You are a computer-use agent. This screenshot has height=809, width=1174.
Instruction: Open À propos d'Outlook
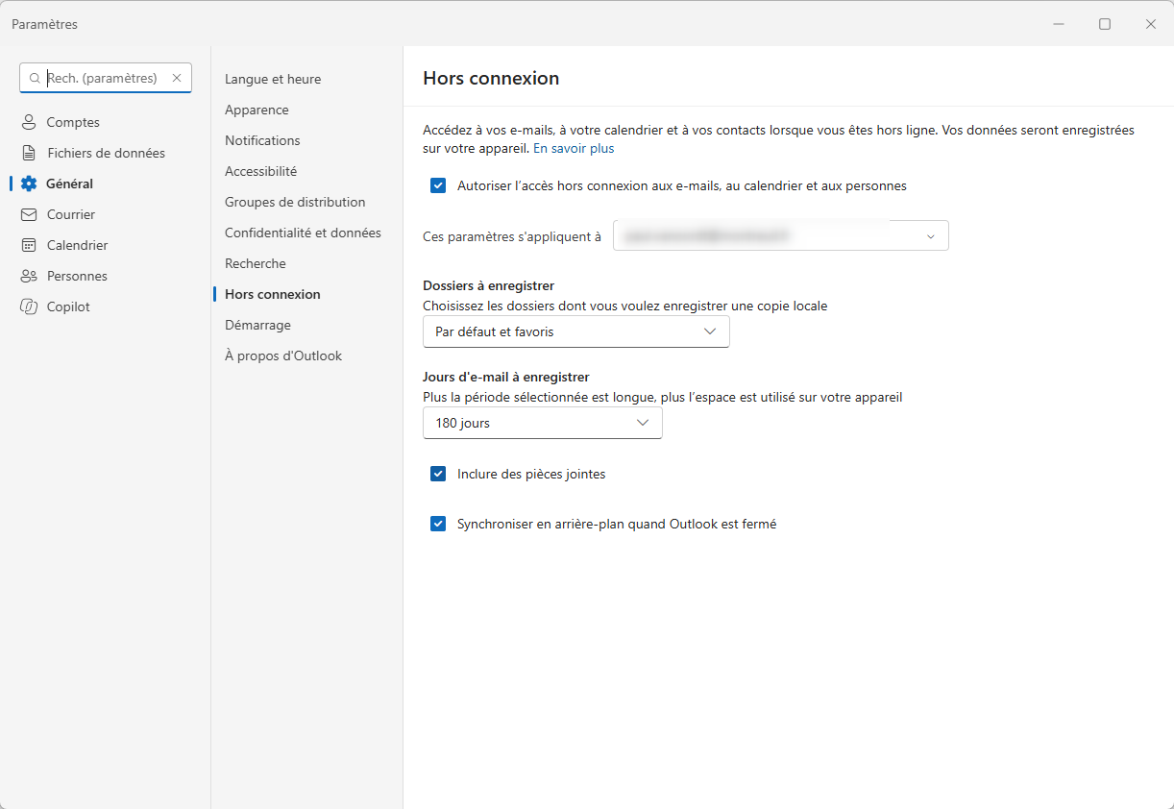[283, 355]
